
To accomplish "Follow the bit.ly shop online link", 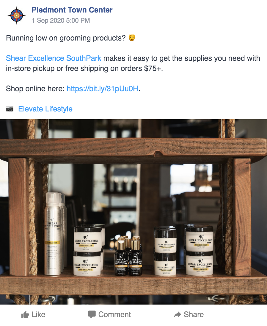I will point(103,89).
